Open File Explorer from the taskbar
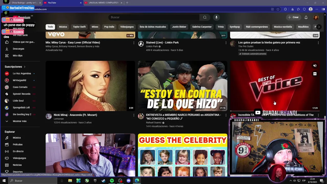This screenshot has width=327, height=184. click(x=70, y=181)
